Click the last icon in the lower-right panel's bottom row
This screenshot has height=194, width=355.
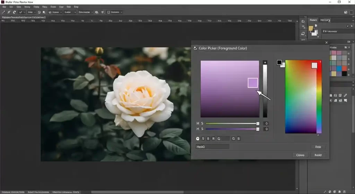345,100
